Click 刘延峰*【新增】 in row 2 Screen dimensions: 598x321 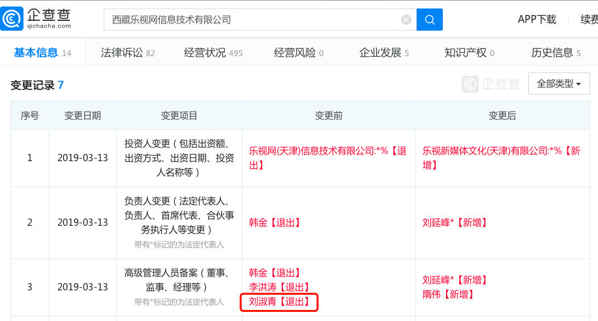455,222
